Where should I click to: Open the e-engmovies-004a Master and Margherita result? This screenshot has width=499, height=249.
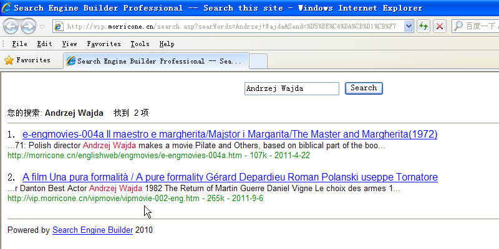click(230, 134)
